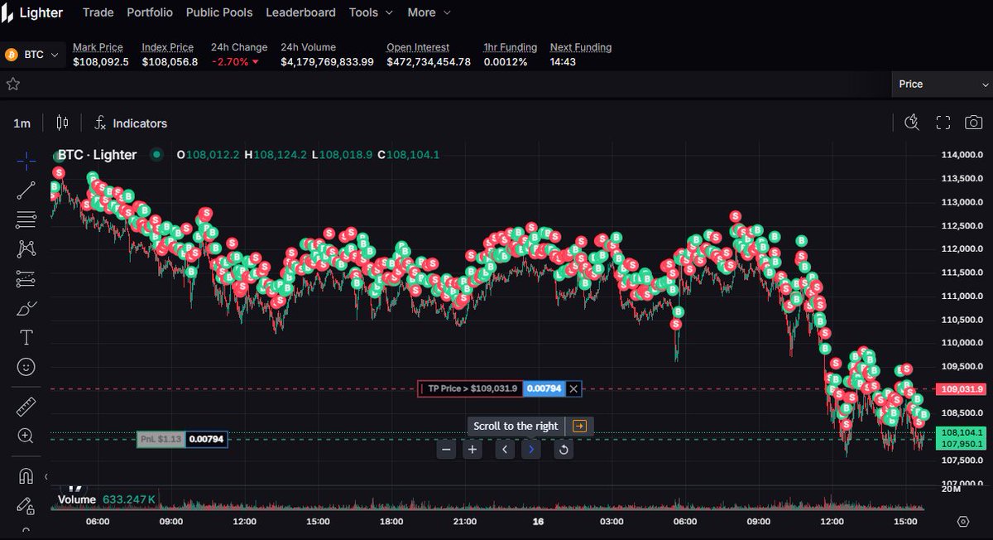The height and width of the screenshot is (540, 993).
Task: Take a chart snapshot with camera
Action: click(974, 123)
